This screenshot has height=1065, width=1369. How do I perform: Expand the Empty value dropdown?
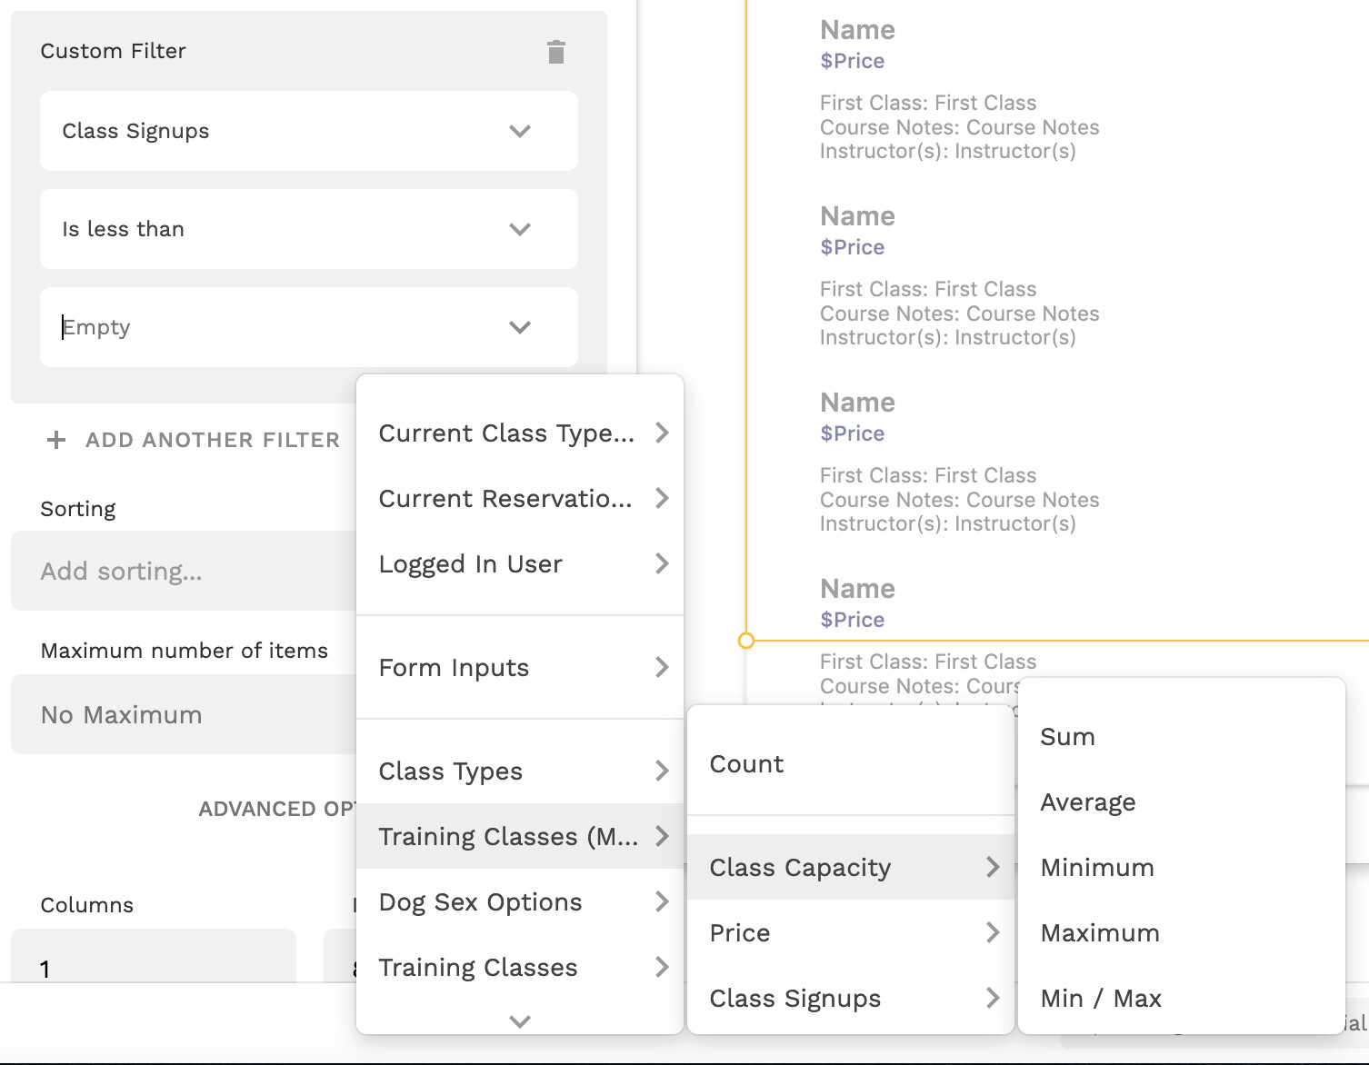coord(519,327)
